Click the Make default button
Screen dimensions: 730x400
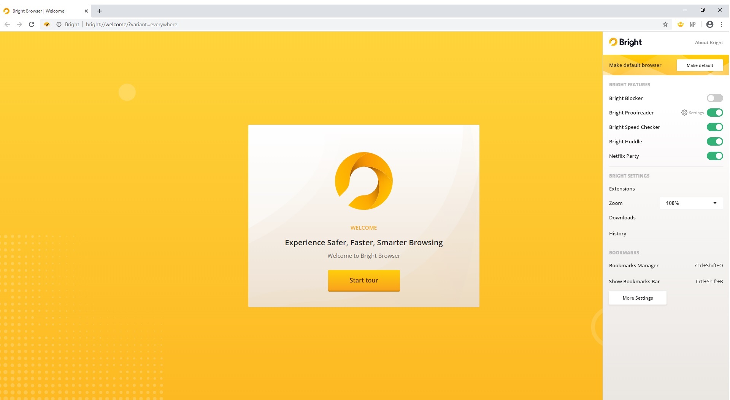coord(700,65)
